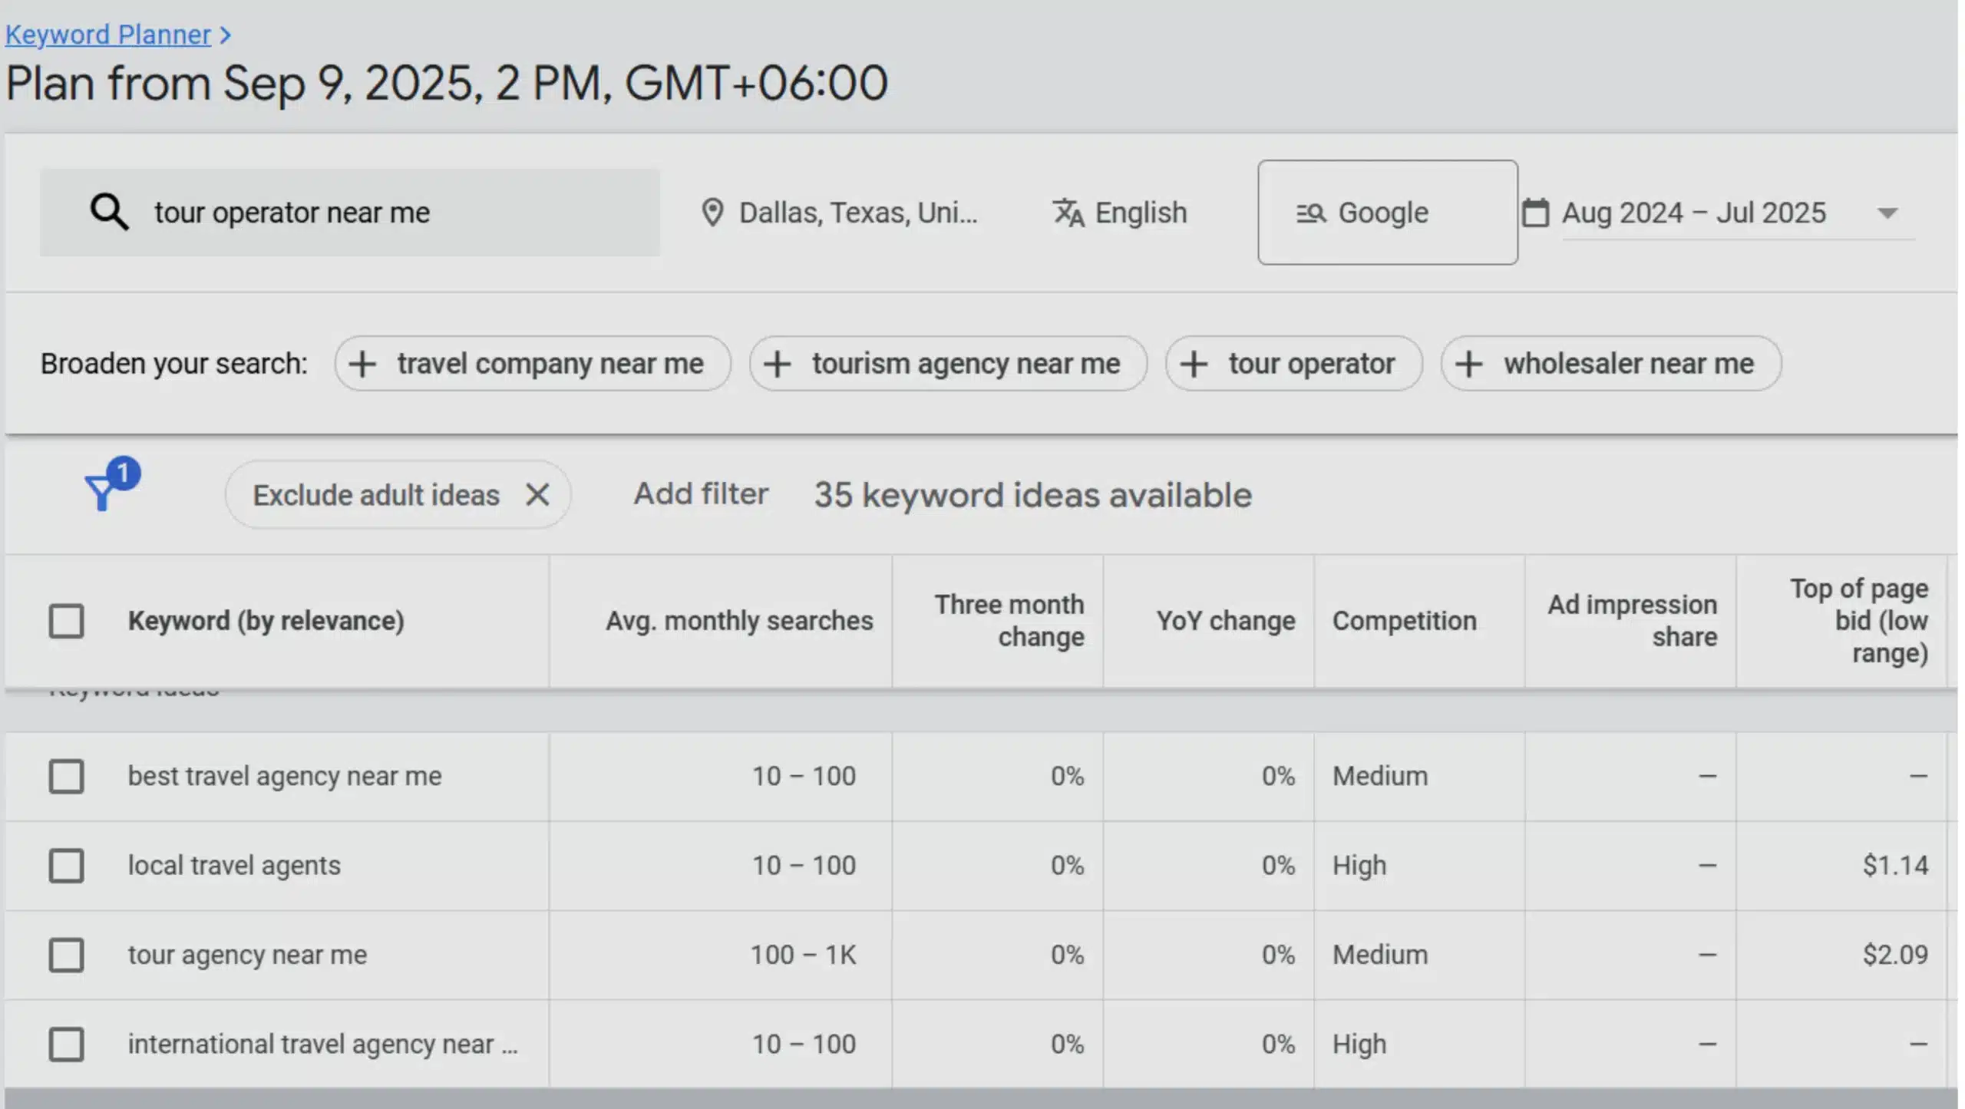This screenshot has height=1109, width=1965.
Task: Check the 'tour agency near me' checkbox
Action: [x=67, y=955]
